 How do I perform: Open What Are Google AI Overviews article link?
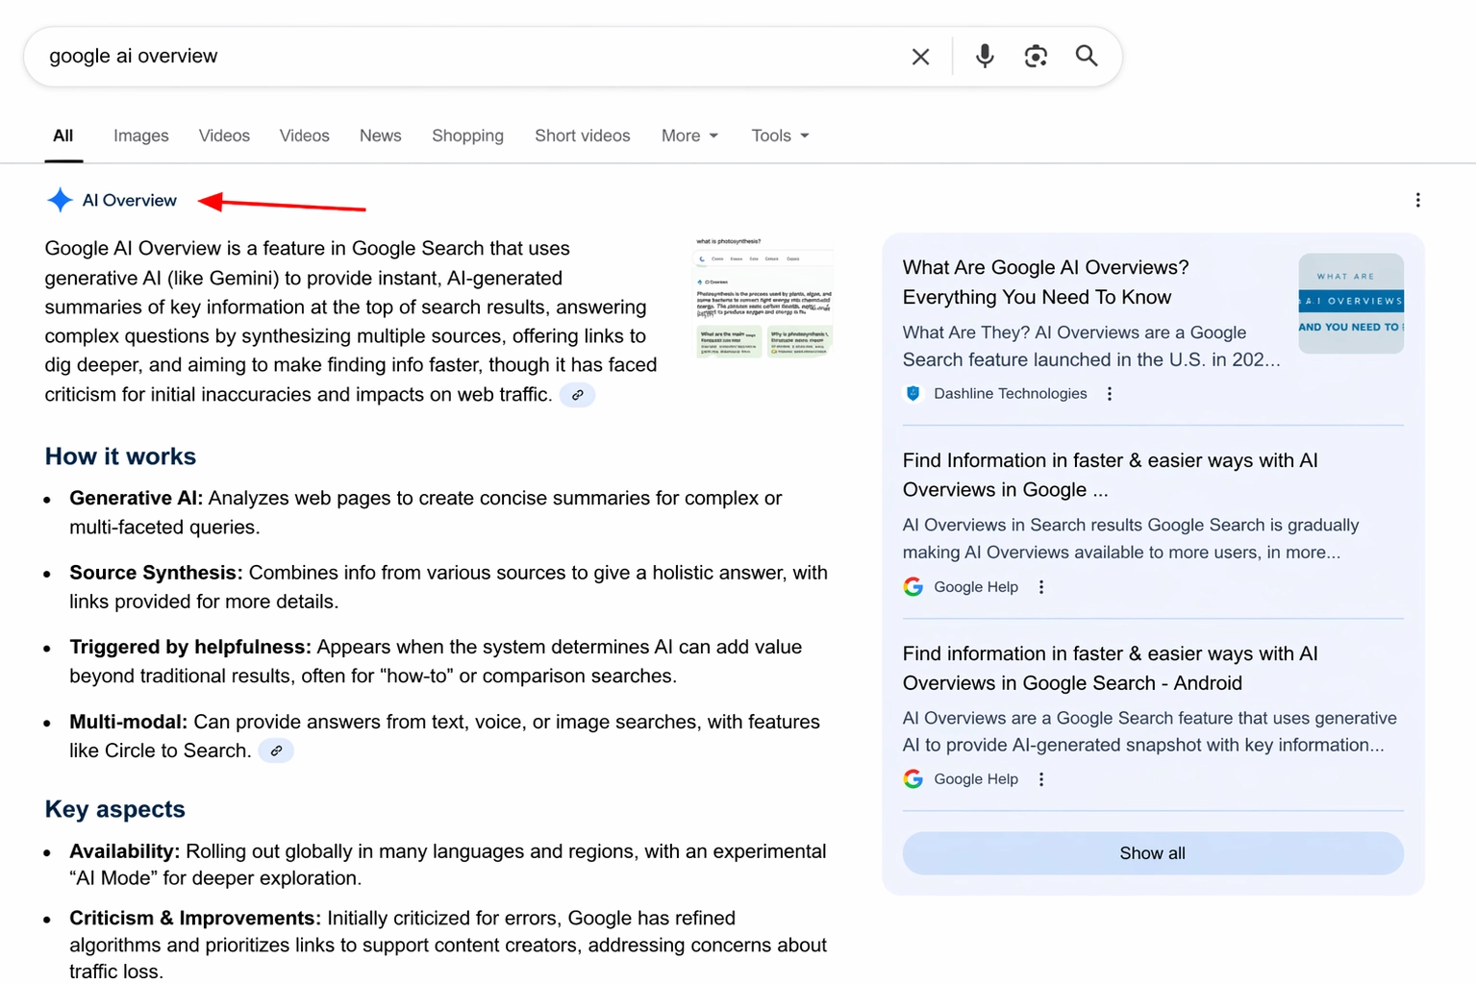pyautogui.click(x=1045, y=283)
